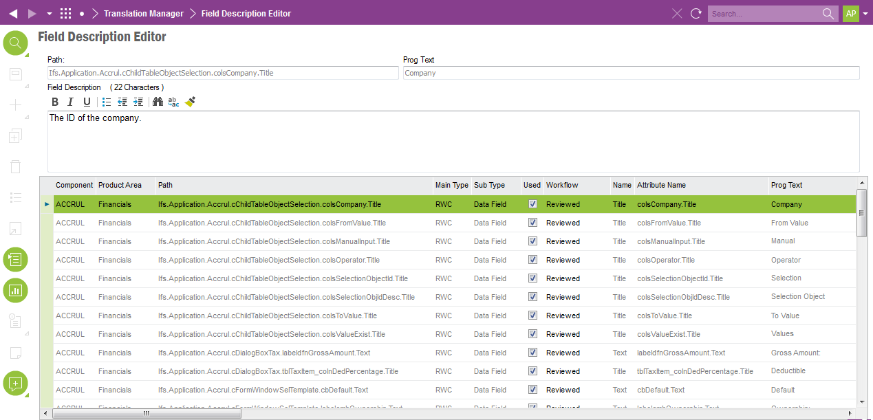
Task: Click the refresh icon beside the search box
Action: tap(696, 14)
